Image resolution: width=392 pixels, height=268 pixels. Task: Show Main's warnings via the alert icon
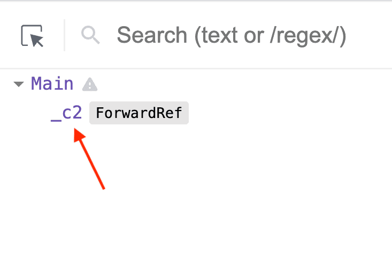tap(89, 84)
